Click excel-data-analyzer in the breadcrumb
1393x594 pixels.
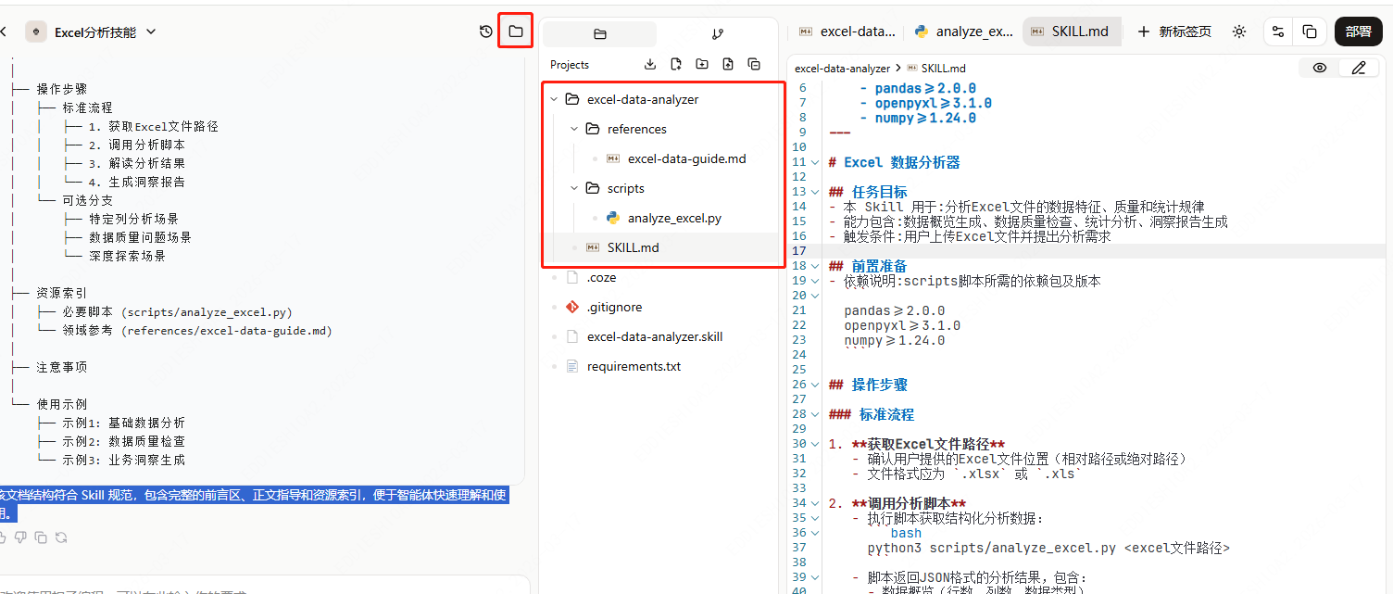pyautogui.click(x=842, y=69)
